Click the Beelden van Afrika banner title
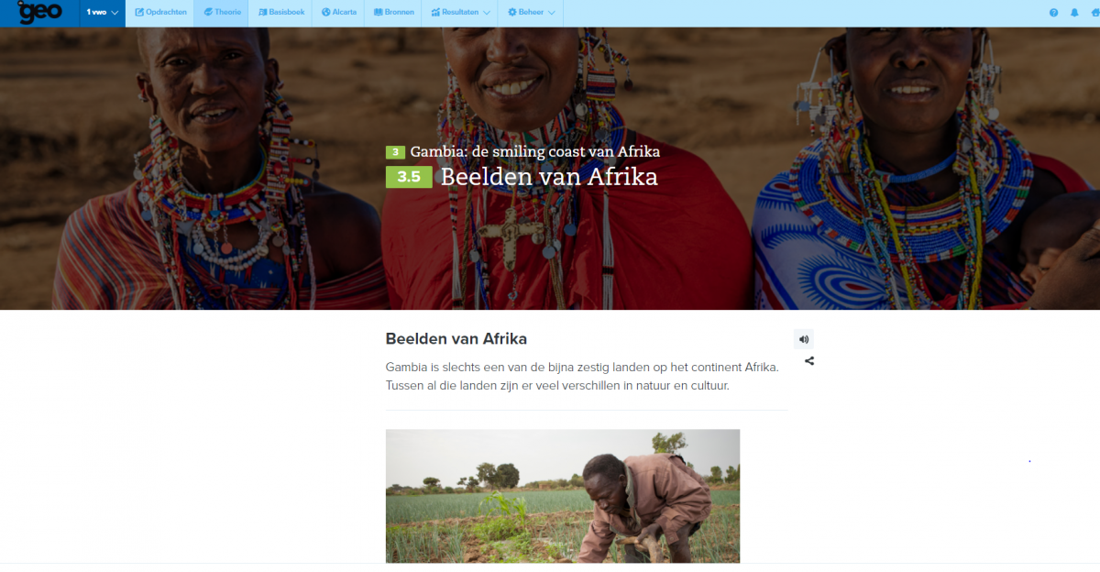 pos(549,177)
